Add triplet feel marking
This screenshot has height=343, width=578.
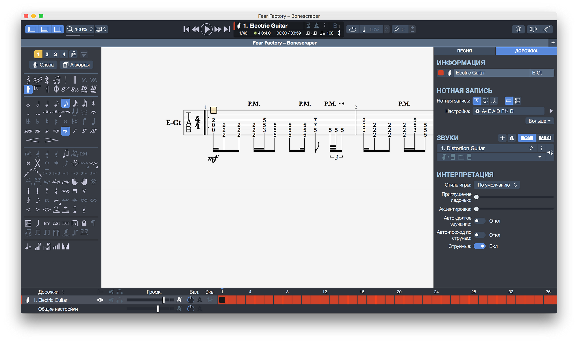coord(57,80)
